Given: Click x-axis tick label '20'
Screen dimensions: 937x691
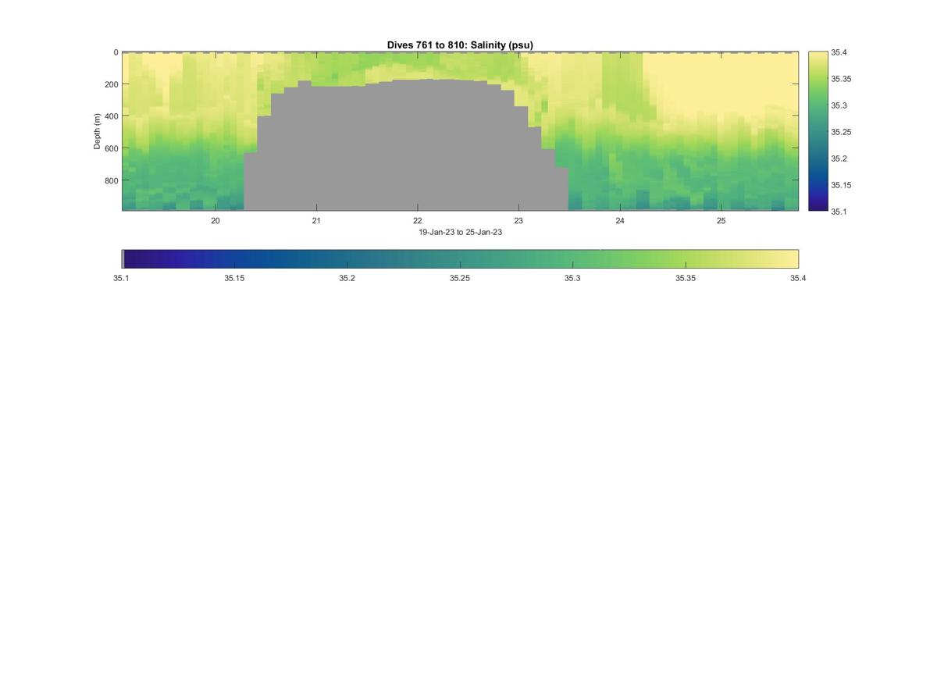Looking at the screenshot, I should [216, 221].
